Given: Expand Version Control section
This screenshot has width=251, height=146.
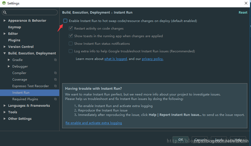Looking at the screenshot, I should [5, 47].
